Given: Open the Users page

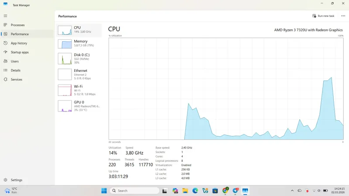Looking at the screenshot, I should click(27, 61).
